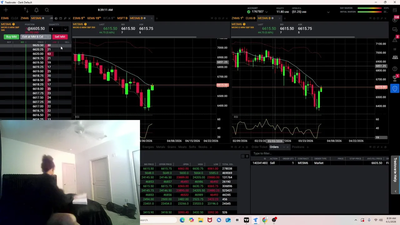Image resolution: width=400 pixels, height=225 pixels.
Task: Toggle the quotes grid/list view switch
Action: (x=245, y=156)
